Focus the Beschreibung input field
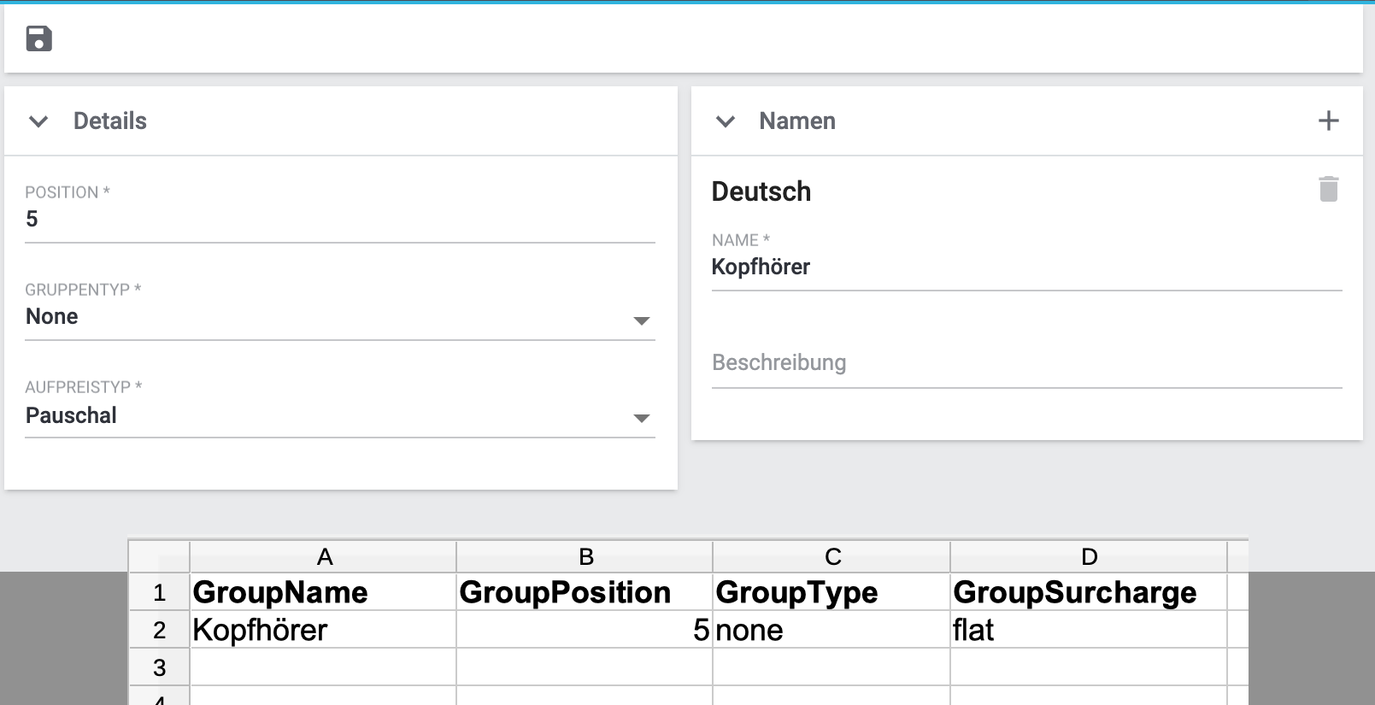This screenshot has width=1375, height=705. tap(1025, 363)
